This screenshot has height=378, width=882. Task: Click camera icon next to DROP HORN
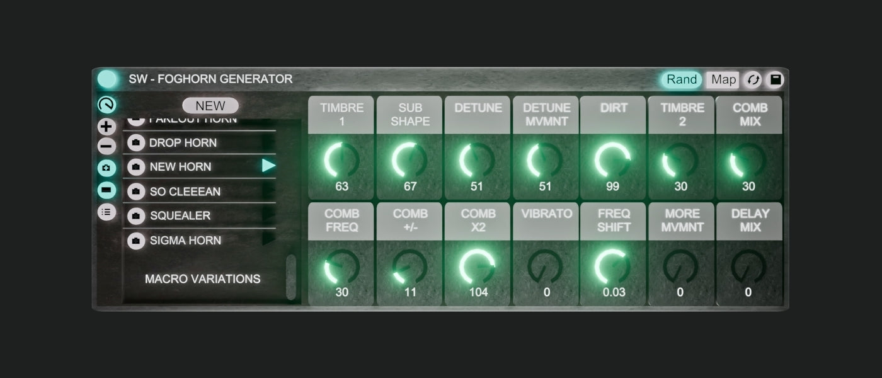click(x=136, y=143)
